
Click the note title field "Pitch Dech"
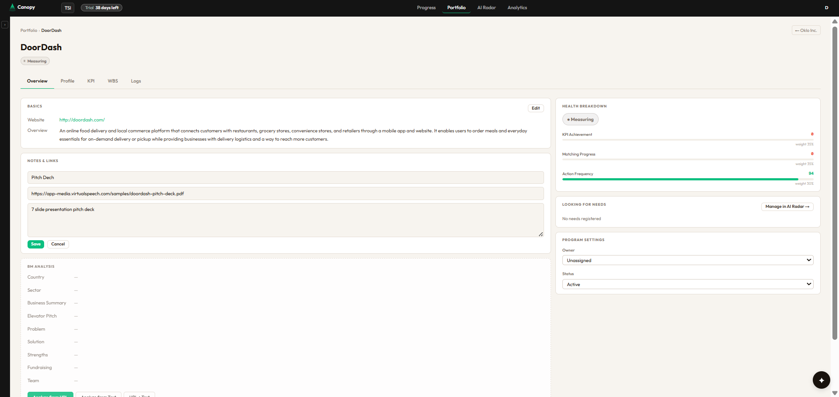[x=285, y=177]
